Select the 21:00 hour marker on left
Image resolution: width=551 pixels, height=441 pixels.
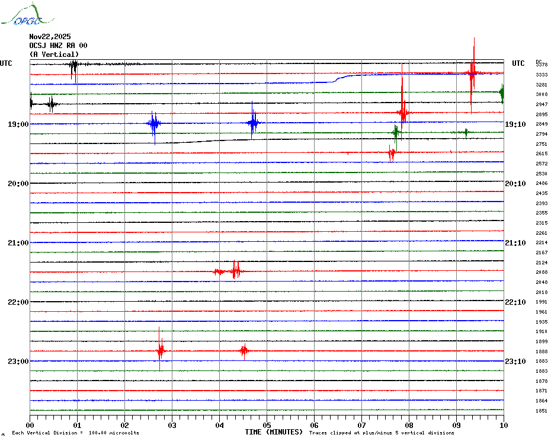coord(18,243)
